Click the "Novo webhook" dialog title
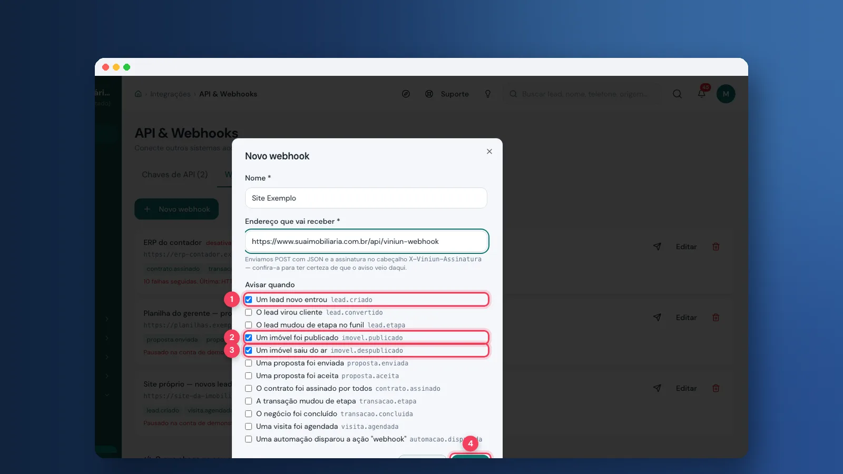 (277, 156)
